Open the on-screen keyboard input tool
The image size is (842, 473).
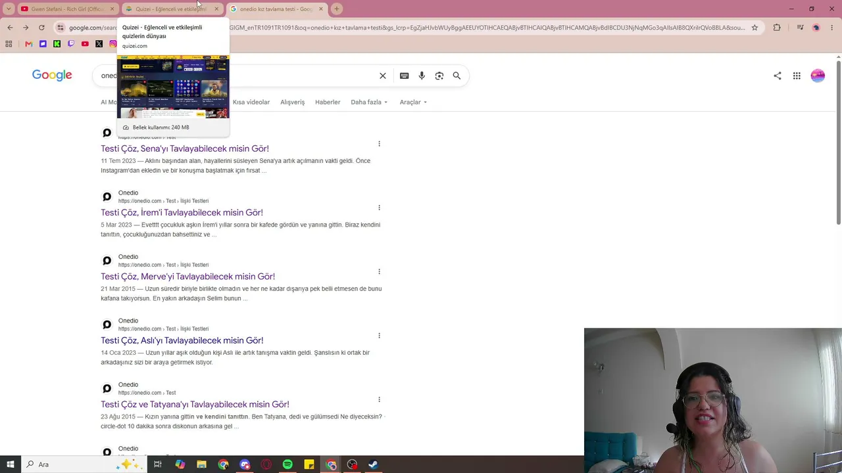[x=405, y=76]
